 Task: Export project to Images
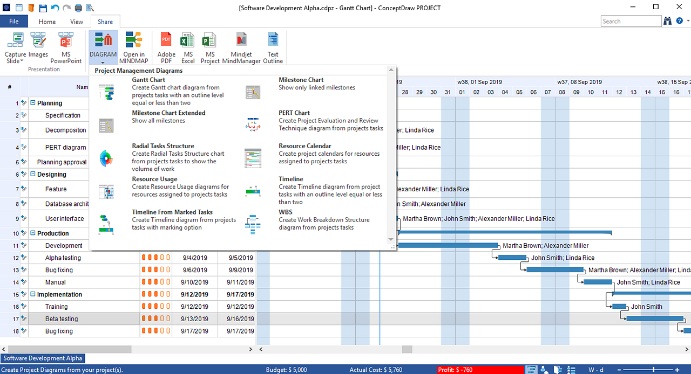pyautogui.click(x=38, y=47)
